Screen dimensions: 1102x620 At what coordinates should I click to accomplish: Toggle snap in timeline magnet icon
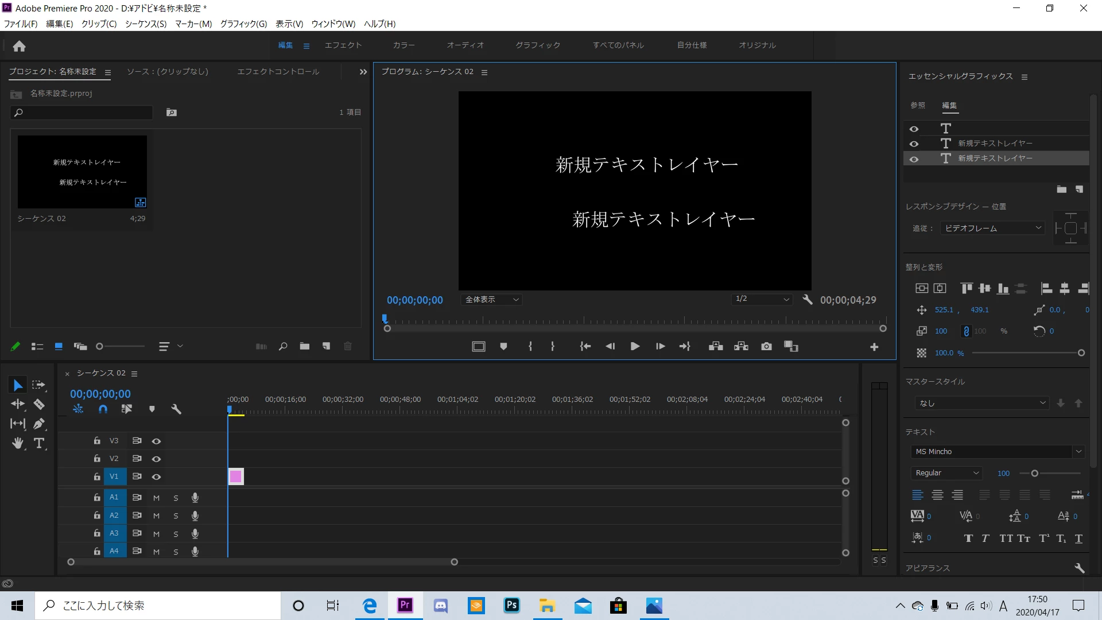coord(103,409)
